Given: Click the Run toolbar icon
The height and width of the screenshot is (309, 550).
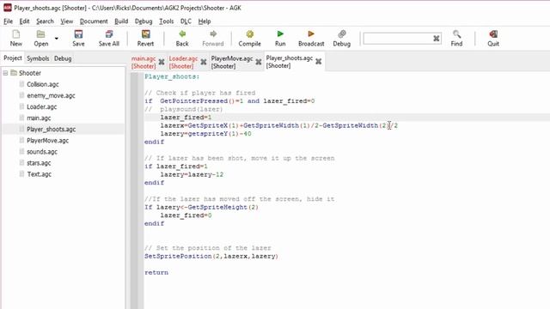Looking at the screenshot, I should click(280, 38).
